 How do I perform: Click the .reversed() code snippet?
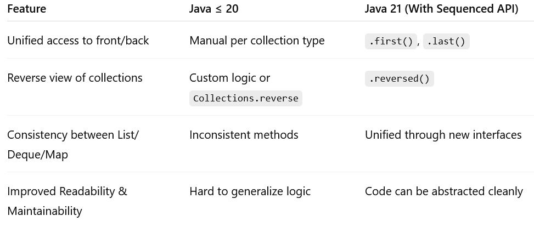point(399,79)
